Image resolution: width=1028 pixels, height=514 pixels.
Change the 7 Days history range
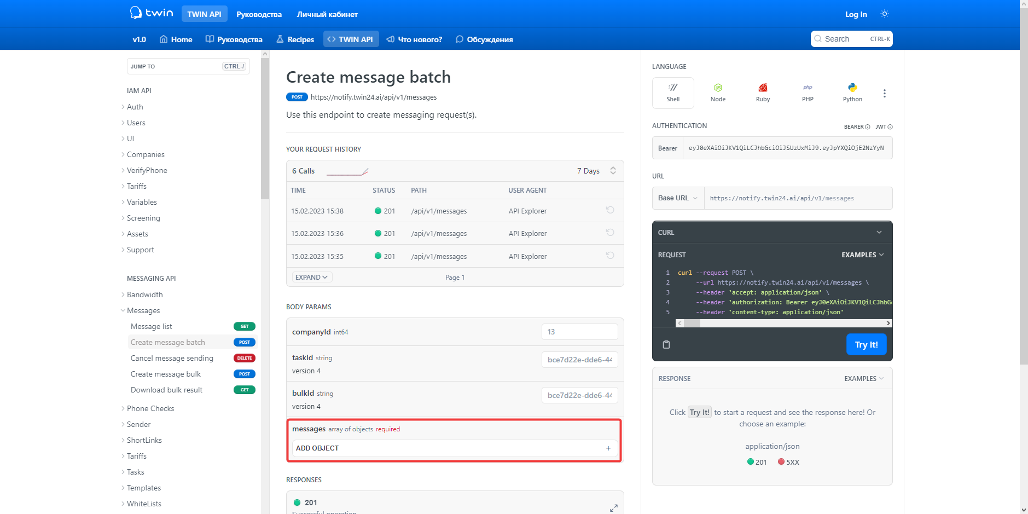[x=596, y=171]
